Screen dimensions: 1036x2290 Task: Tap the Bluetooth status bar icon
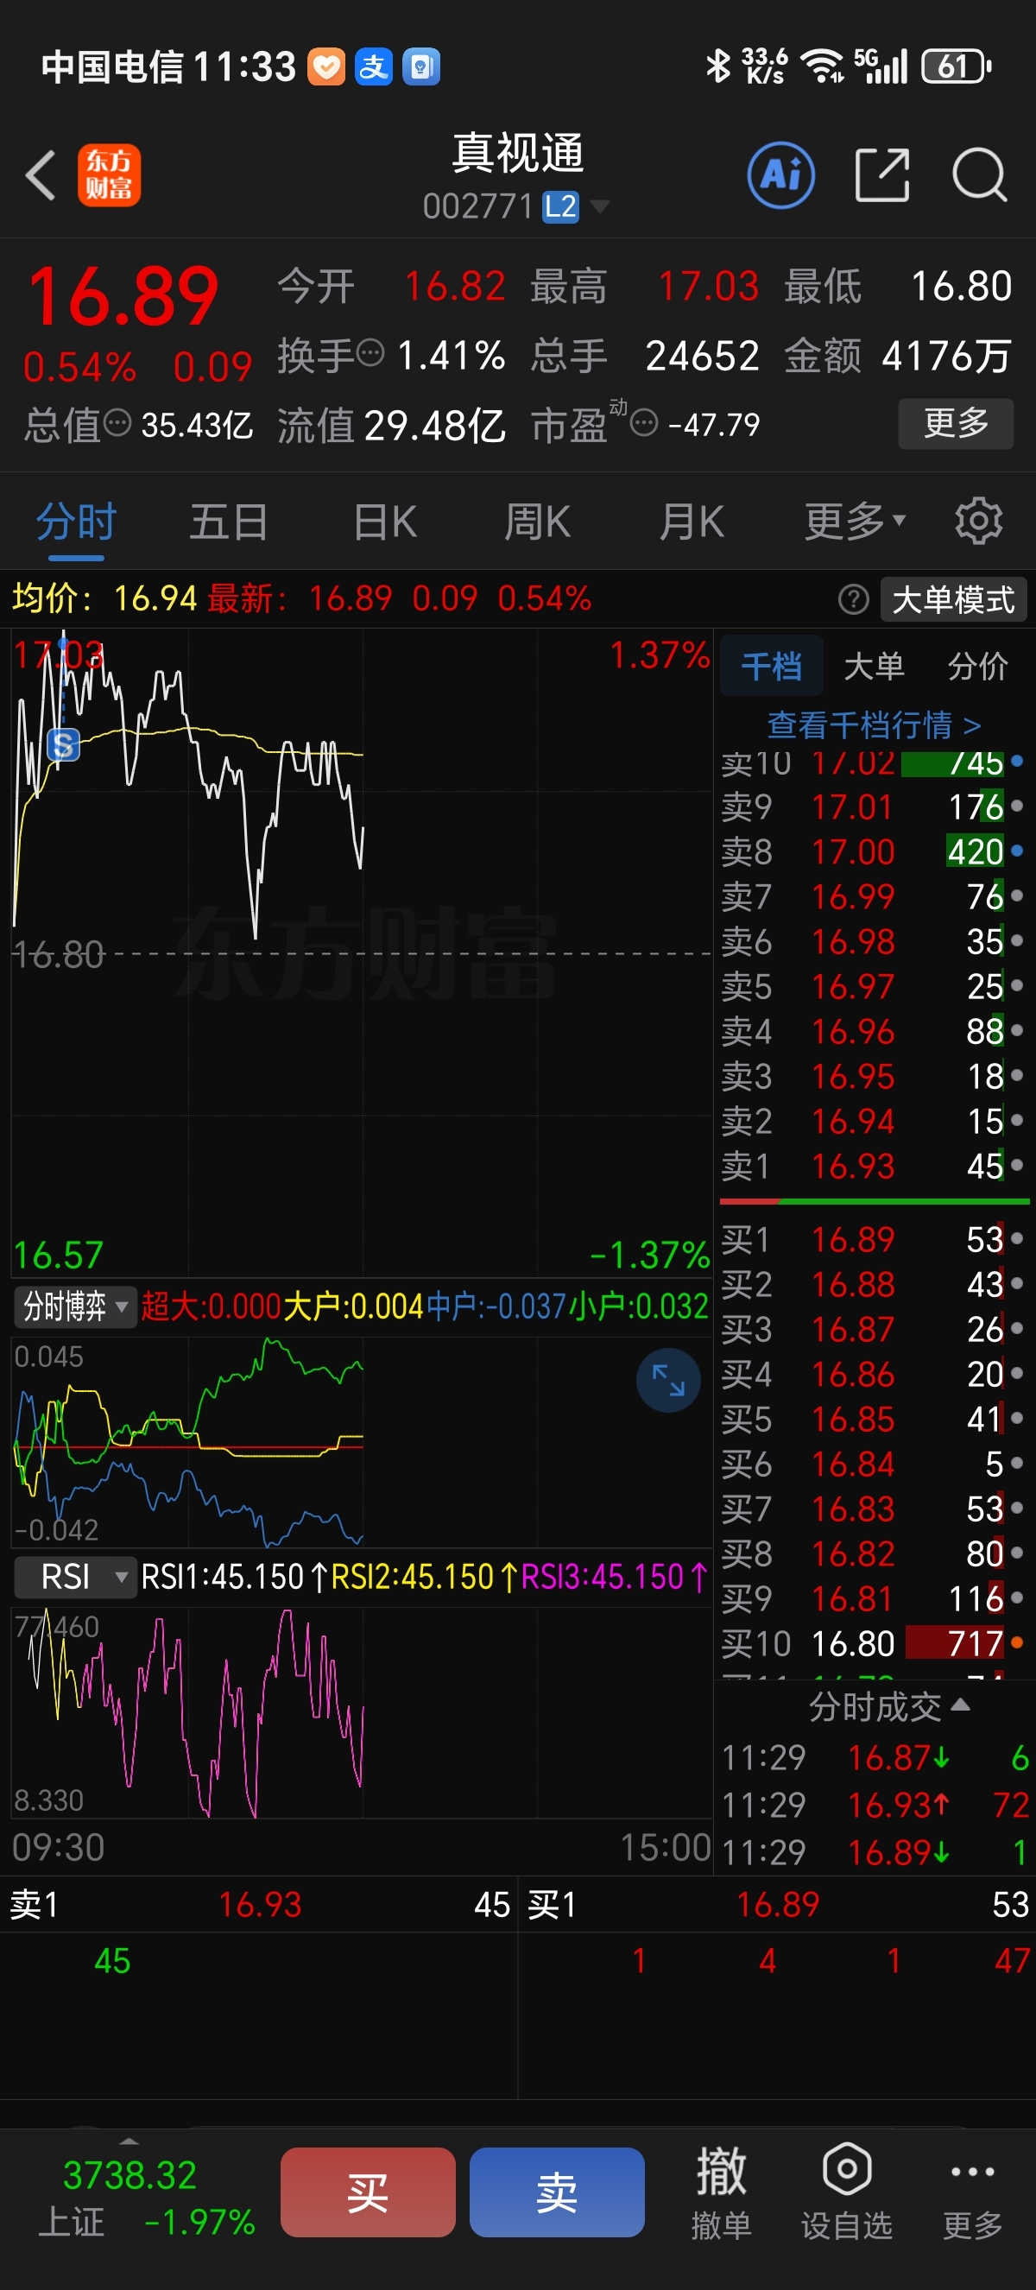pos(717,66)
